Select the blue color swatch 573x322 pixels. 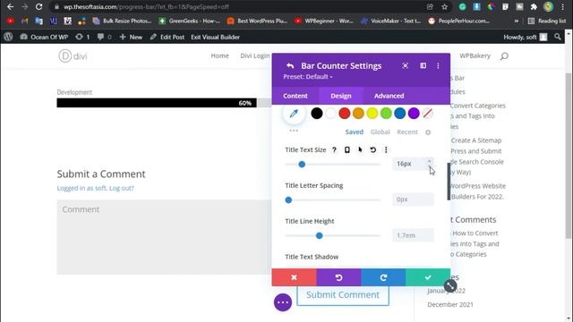click(x=400, y=114)
